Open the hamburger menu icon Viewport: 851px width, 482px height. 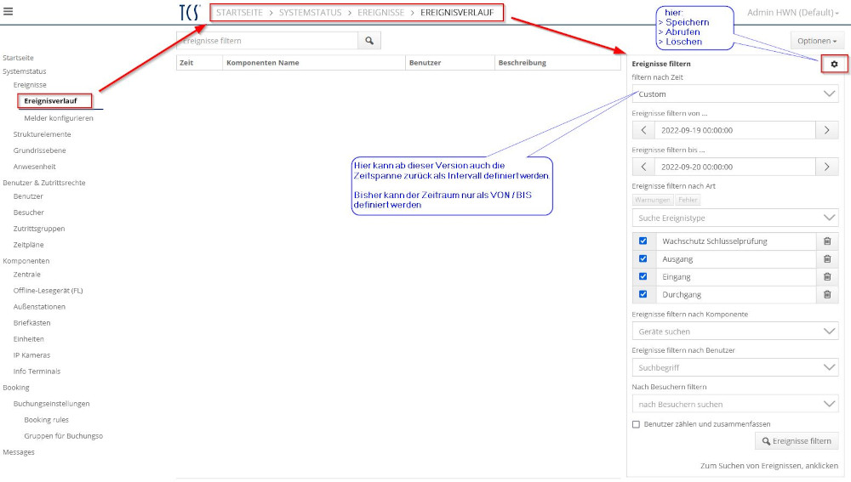(x=9, y=12)
